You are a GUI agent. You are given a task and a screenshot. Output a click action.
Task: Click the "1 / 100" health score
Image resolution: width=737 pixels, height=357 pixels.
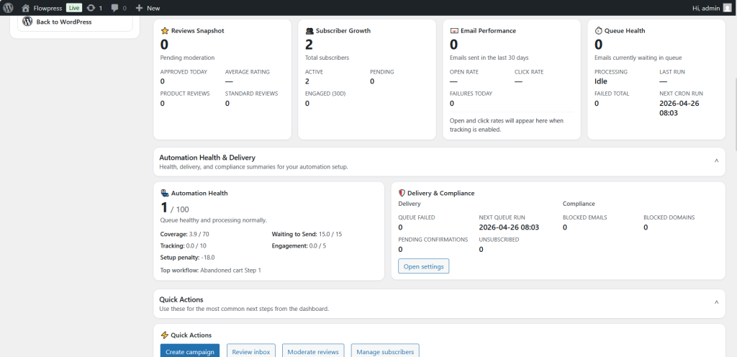click(x=175, y=208)
